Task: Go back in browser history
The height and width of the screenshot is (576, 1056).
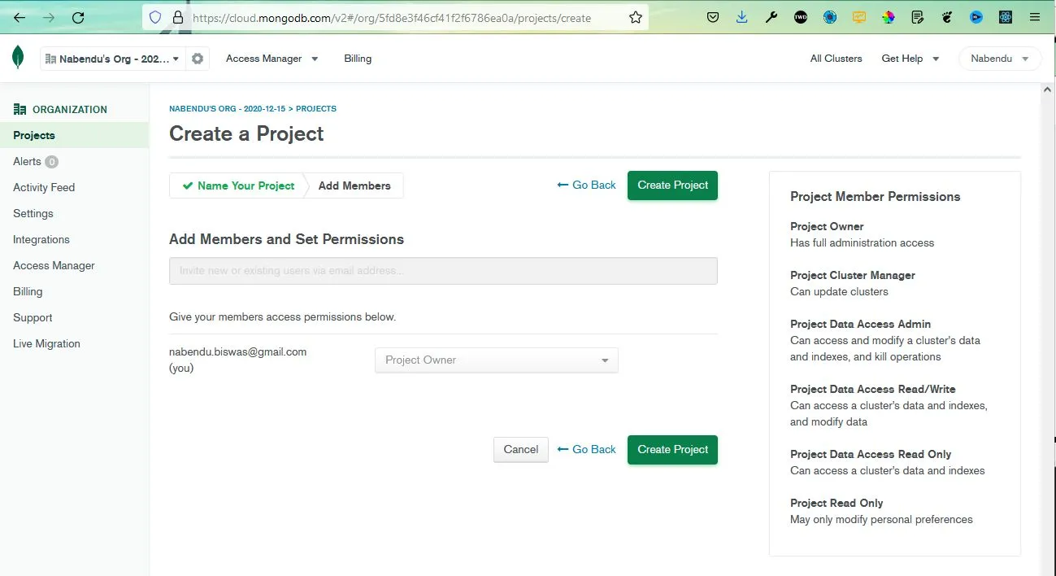Action: pos(20,17)
